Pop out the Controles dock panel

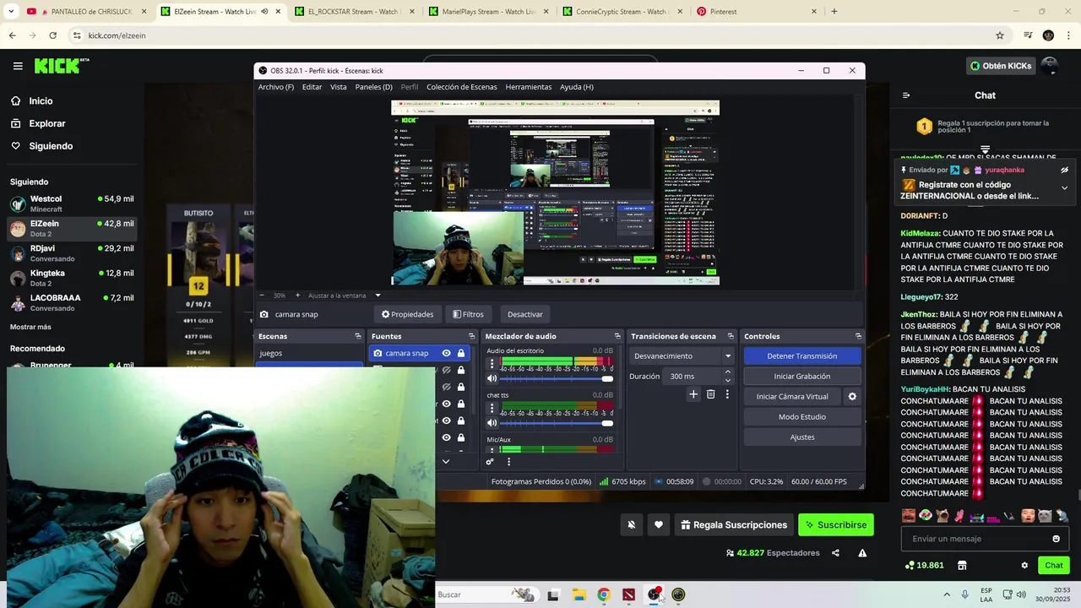[858, 336]
